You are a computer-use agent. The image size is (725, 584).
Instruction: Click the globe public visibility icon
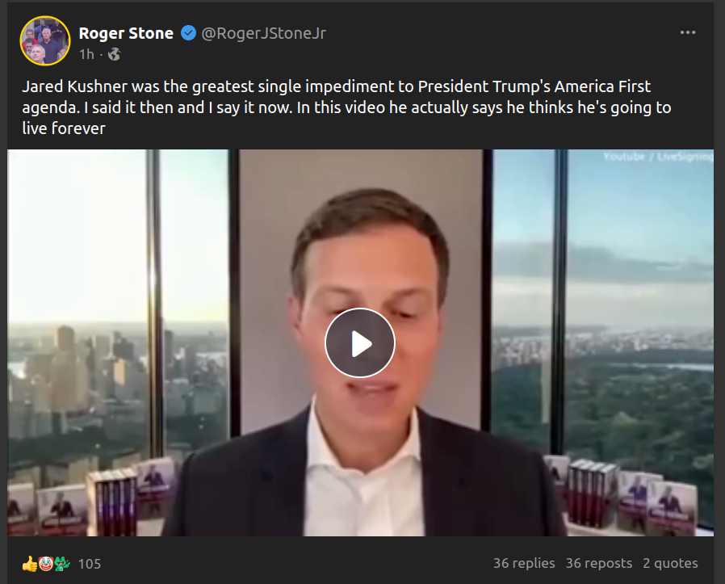[x=114, y=54]
